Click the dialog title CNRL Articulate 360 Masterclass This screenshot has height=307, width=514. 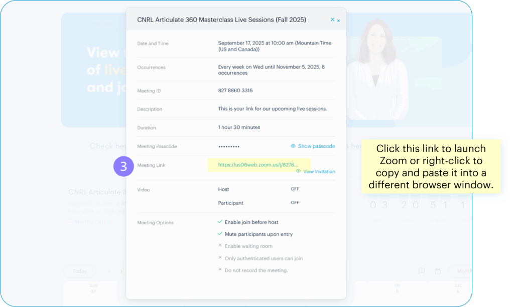[x=221, y=20]
